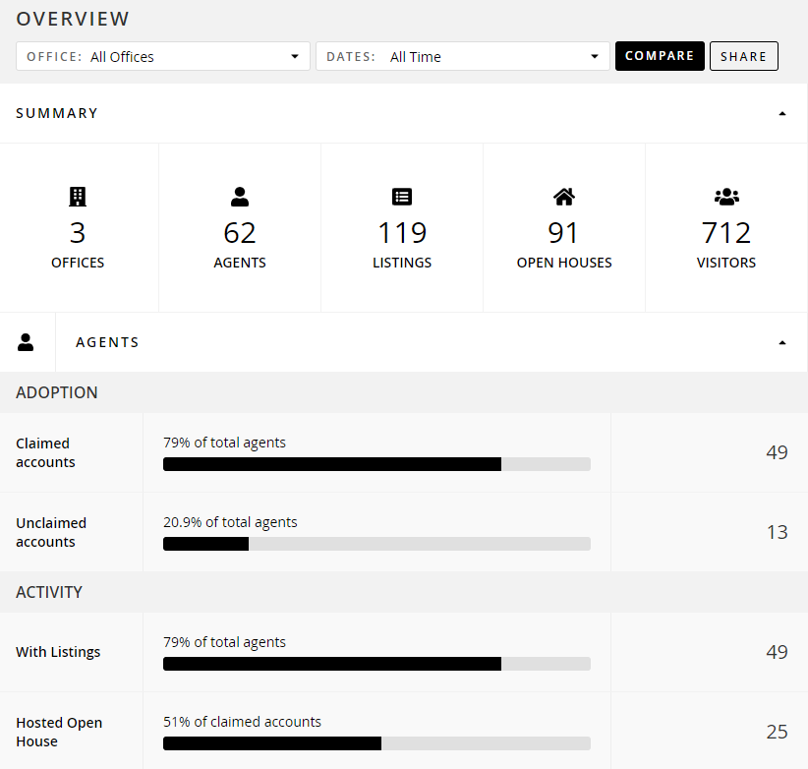Select the Visitors group icon above 712

click(726, 196)
